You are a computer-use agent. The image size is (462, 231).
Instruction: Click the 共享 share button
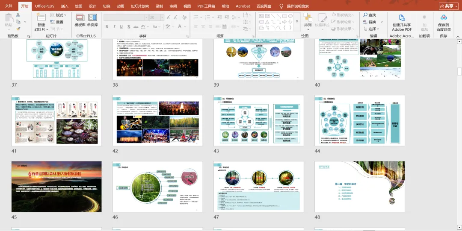[x=449, y=6]
